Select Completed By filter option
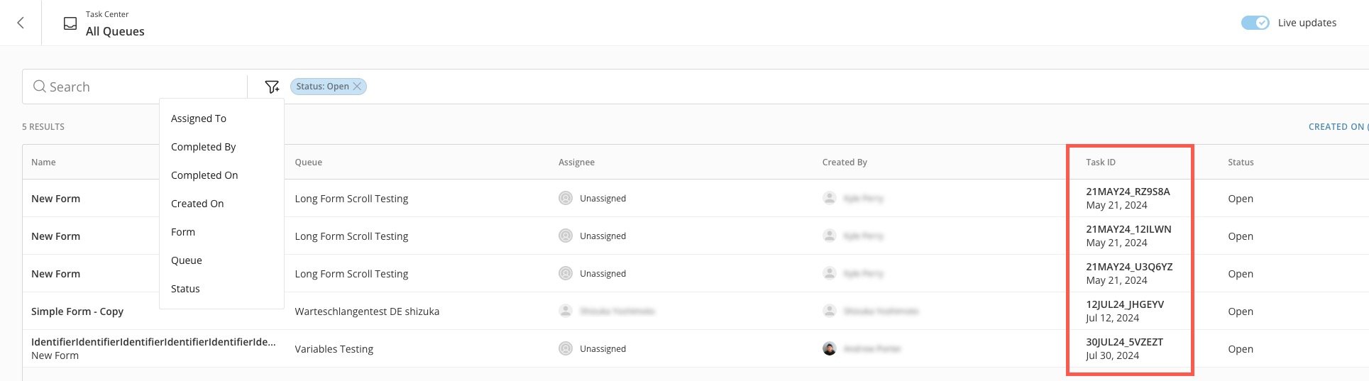Image resolution: width=1369 pixels, height=381 pixels. click(x=204, y=147)
